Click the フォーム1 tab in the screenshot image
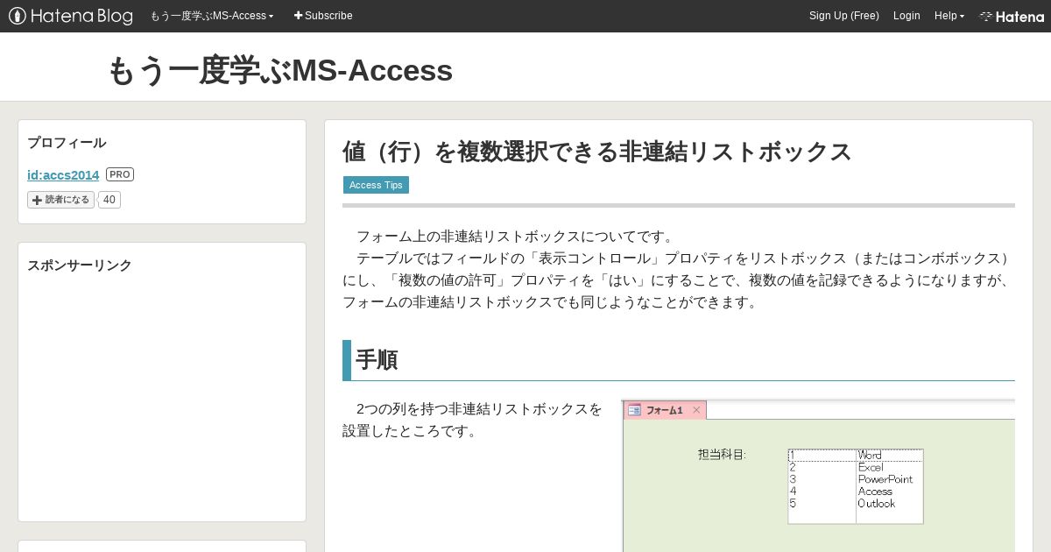1051x552 pixels. click(665, 410)
